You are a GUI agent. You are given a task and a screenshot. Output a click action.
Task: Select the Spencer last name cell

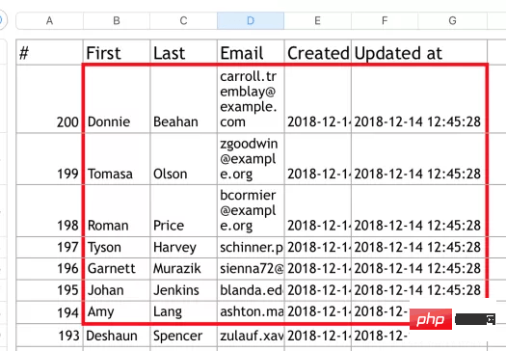pos(184,336)
